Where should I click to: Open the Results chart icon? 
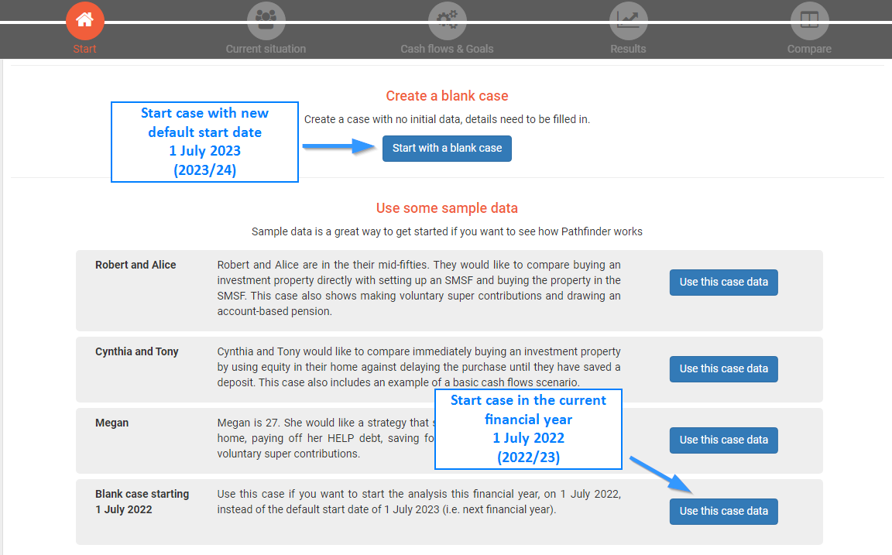(628, 20)
